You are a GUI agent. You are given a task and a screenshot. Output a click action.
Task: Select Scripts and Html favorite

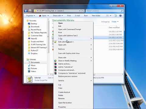[37, 41]
